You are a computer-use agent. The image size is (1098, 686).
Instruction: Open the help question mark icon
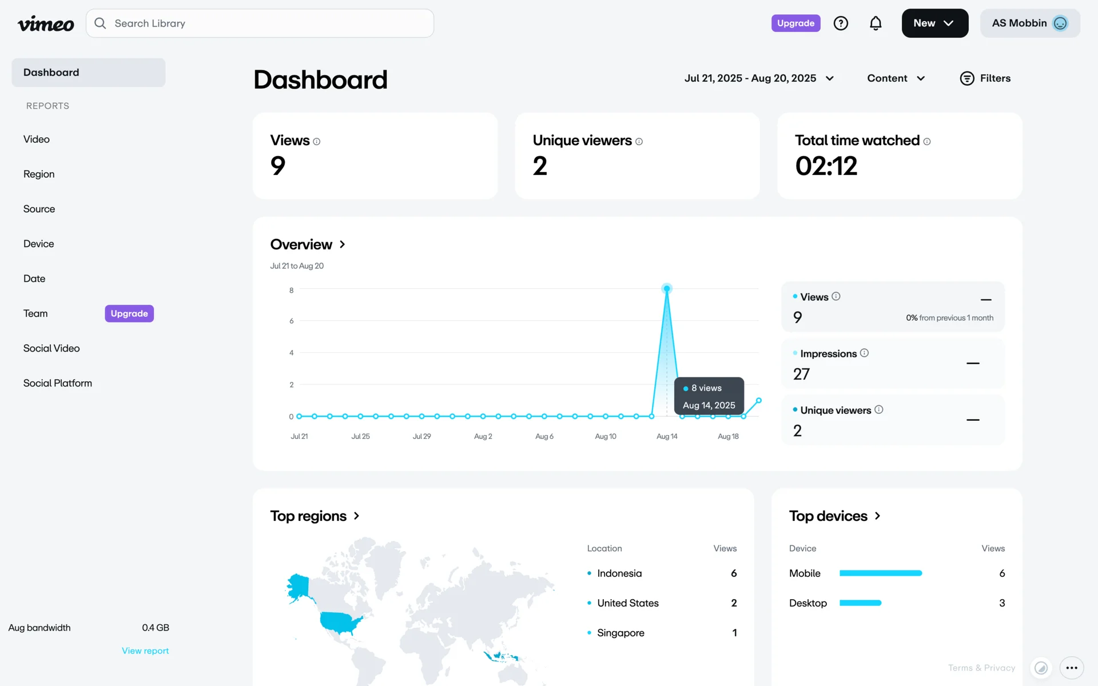[841, 23]
